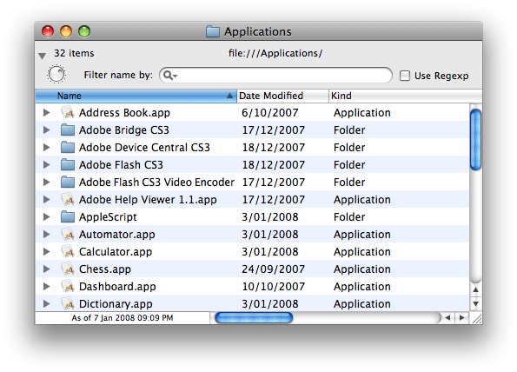The width and height of the screenshot is (517, 372).
Task: Click the Application kind cell for Chess.app
Action: 362,269
